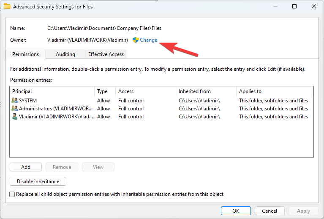This screenshot has height=219, width=324.
Task: Close the Advanced Security Settings window
Action: click(x=313, y=6)
